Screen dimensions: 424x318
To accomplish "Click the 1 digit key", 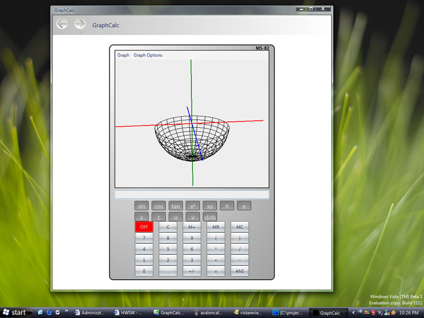I will [x=144, y=260].
